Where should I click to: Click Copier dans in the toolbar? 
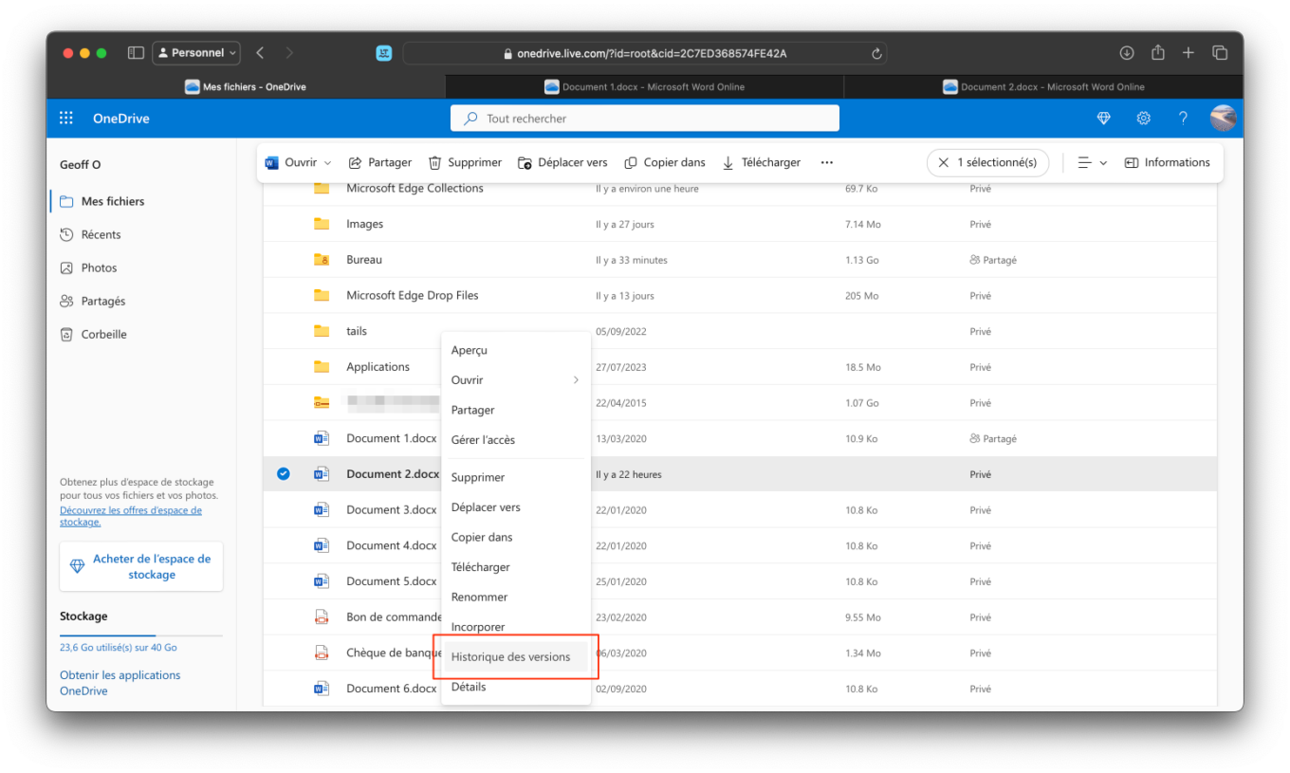(x=664, y=163)
